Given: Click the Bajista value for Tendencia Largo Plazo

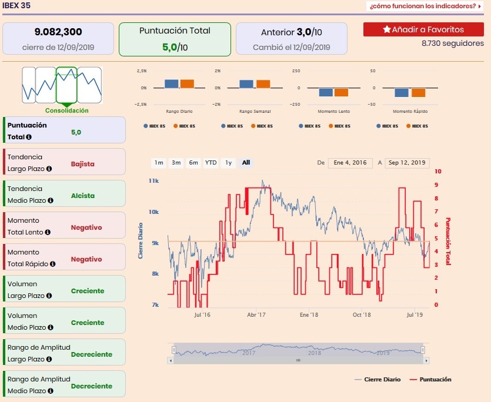Looking at the screenshot, I should click(x=82, y=164).
